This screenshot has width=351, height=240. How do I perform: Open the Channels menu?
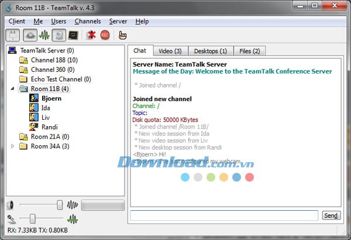pyautogui.click(x=88, y=21)
